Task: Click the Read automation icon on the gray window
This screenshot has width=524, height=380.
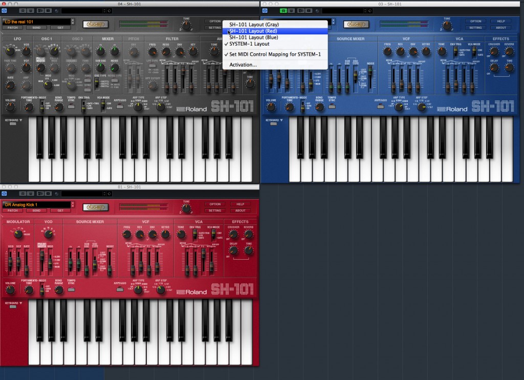Action: coord(23,11)
